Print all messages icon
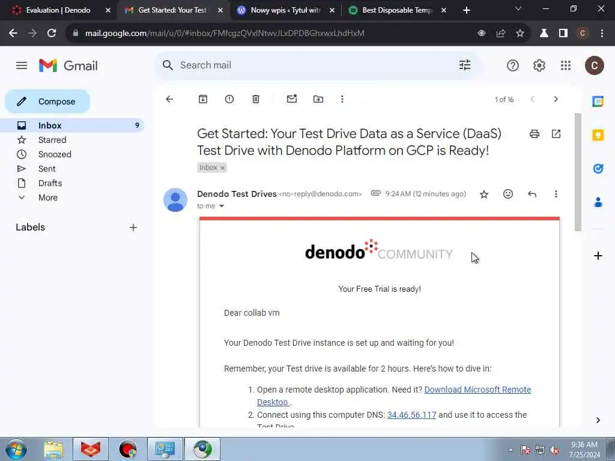615x461 pixels. [534, 134]
